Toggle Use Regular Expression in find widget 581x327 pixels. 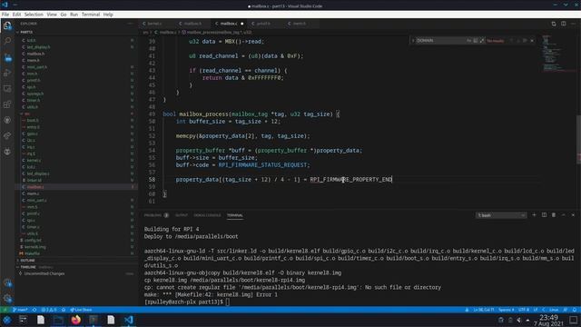click(x=482, y=40)
